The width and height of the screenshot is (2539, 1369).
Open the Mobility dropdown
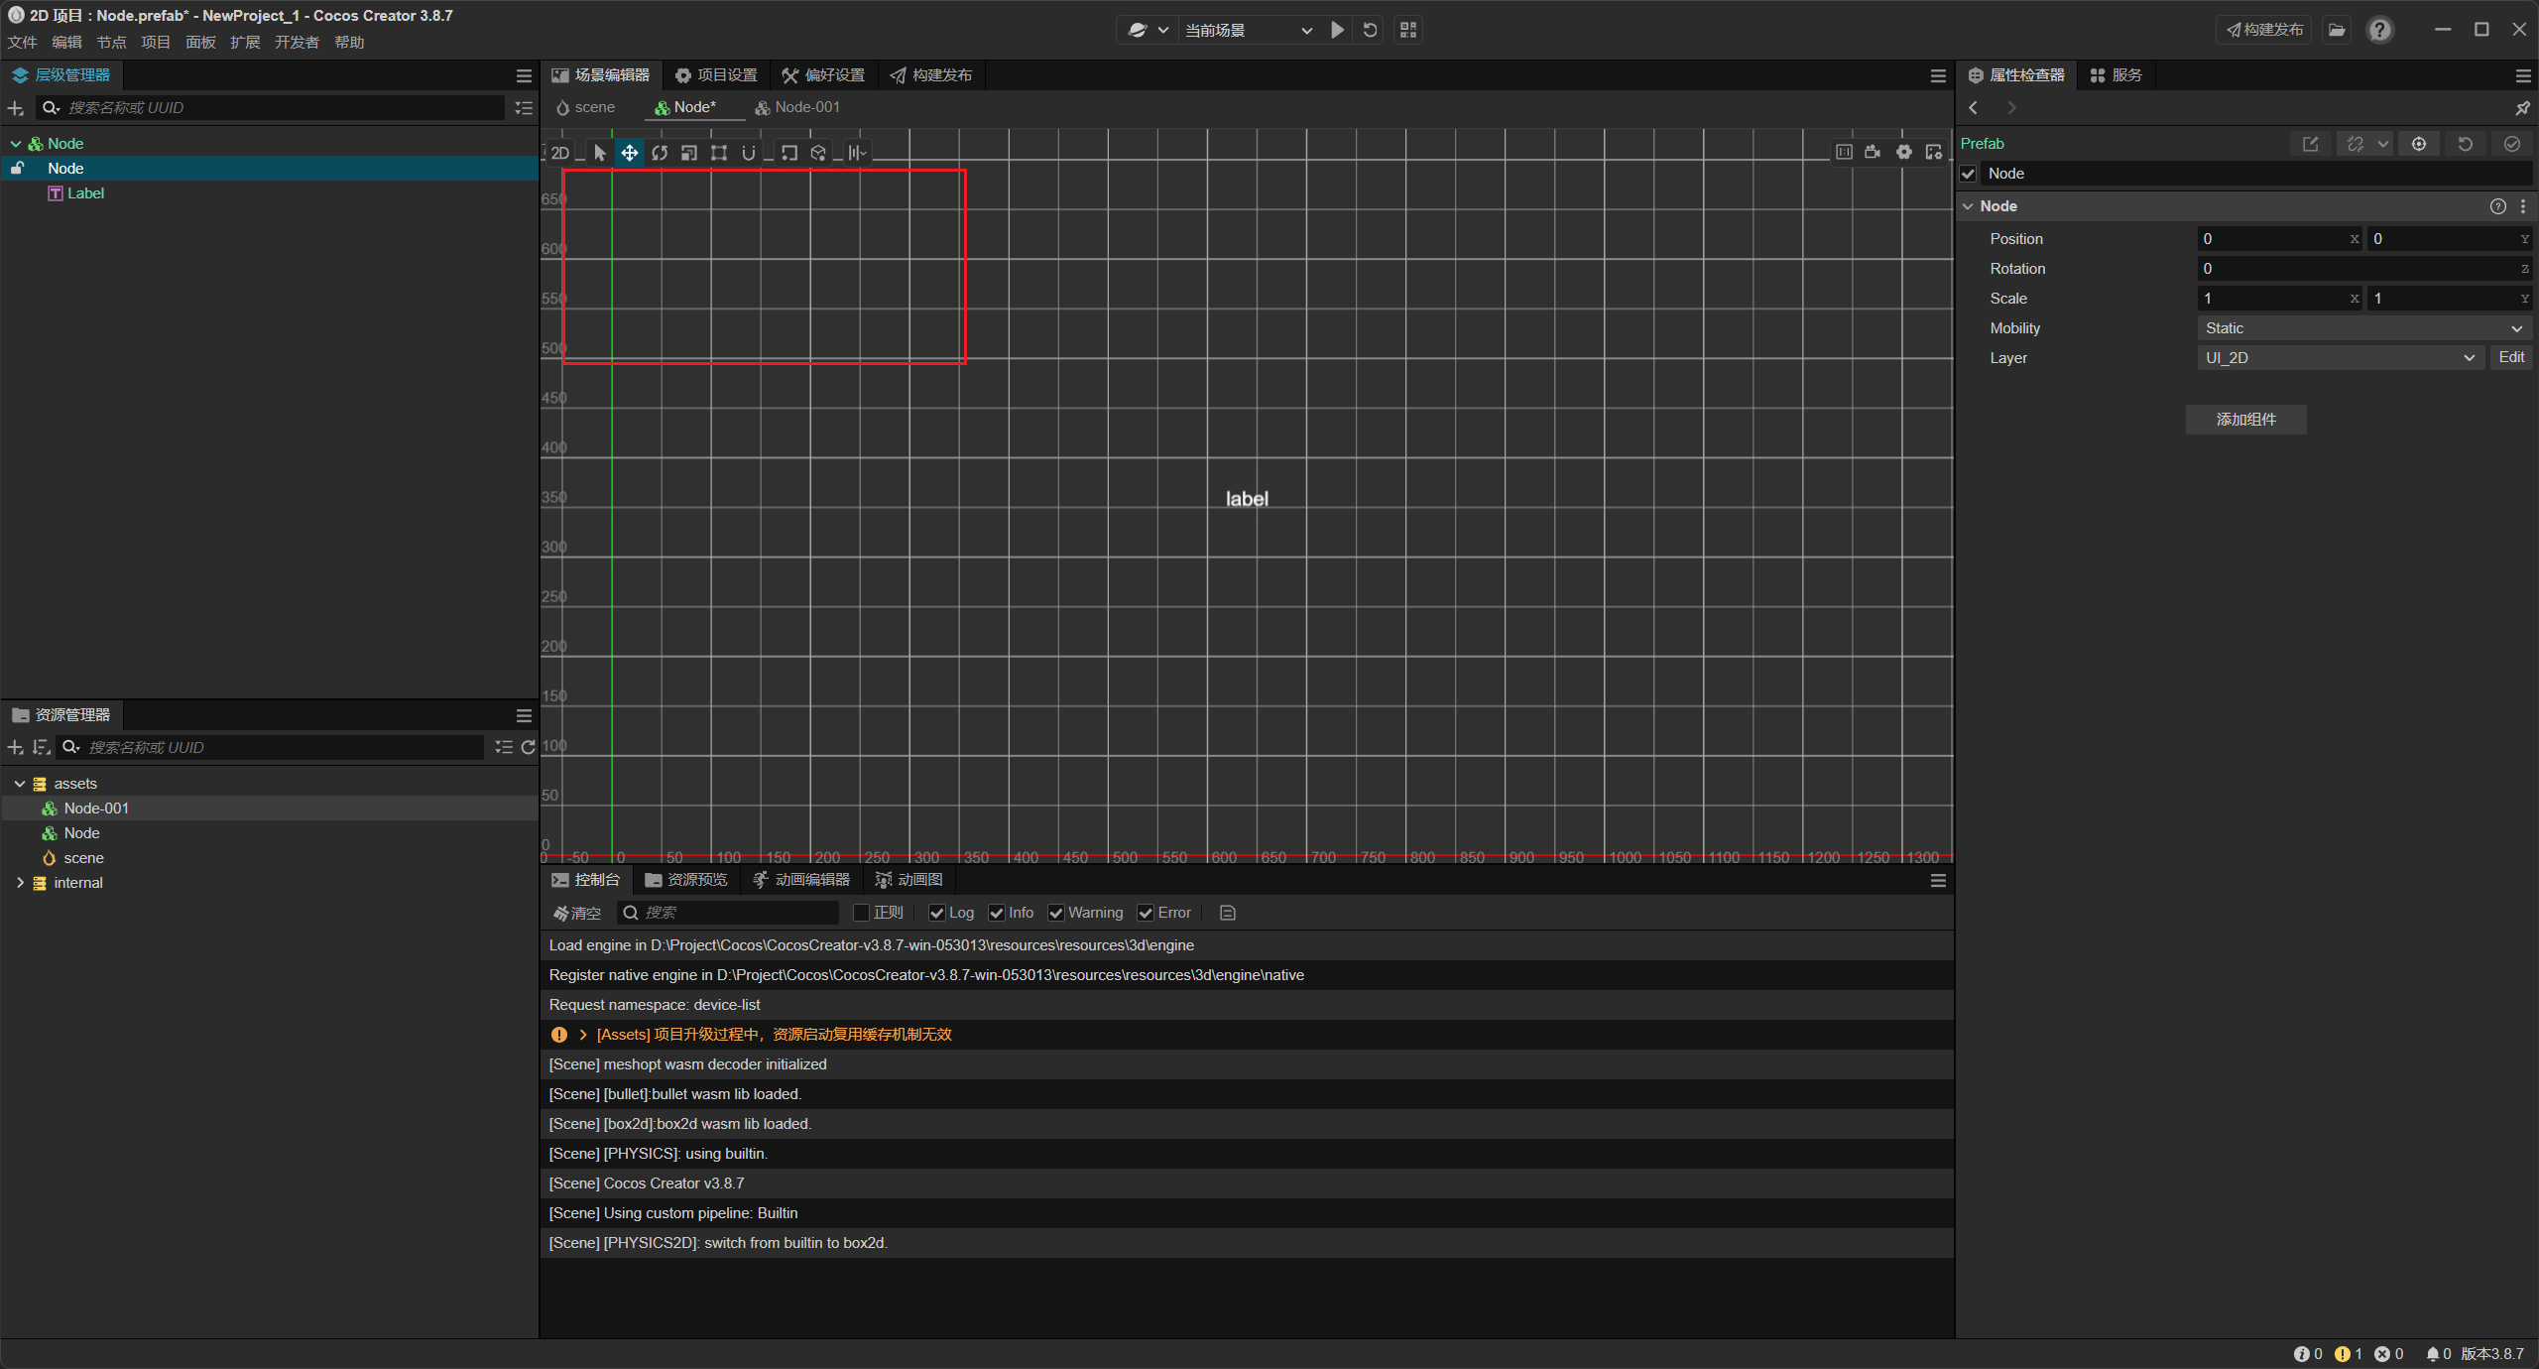pos(2362,328)
